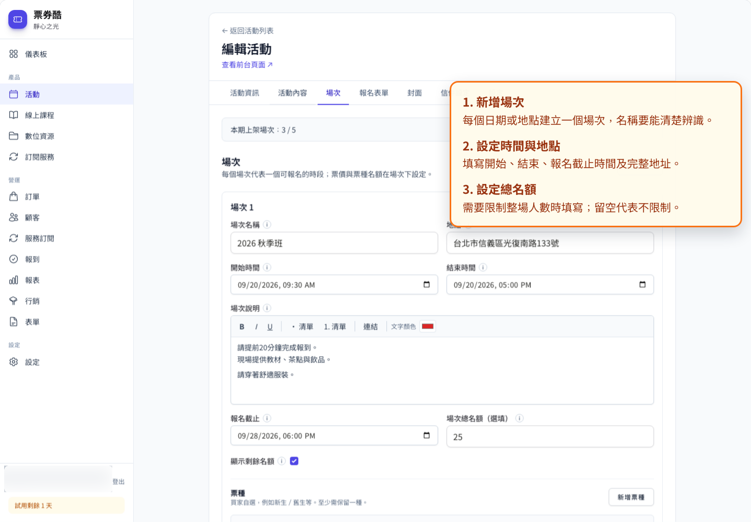Click the 報到 check-circle icon
The height and width of the screenshot is (522, 751).
14,259
